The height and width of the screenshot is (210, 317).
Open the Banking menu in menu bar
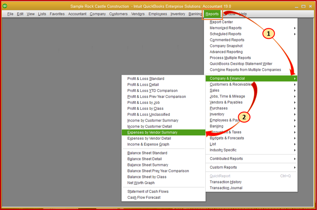pyautogui.click(x=195, y=14)
